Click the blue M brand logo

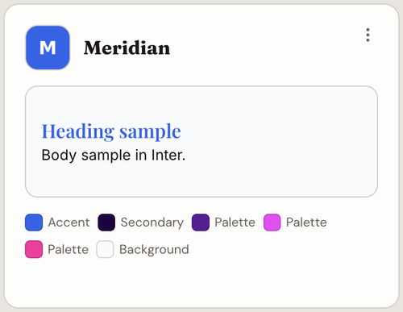(48, 48)
